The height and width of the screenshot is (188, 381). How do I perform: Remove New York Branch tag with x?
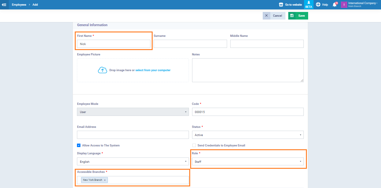105,180
